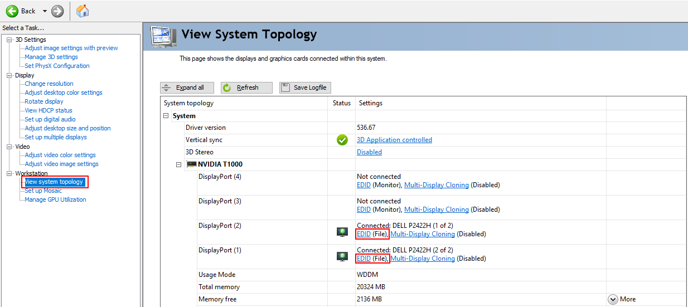Open Set up Mosaic task
Screen dimensions: 688x307
pos(43,191)
